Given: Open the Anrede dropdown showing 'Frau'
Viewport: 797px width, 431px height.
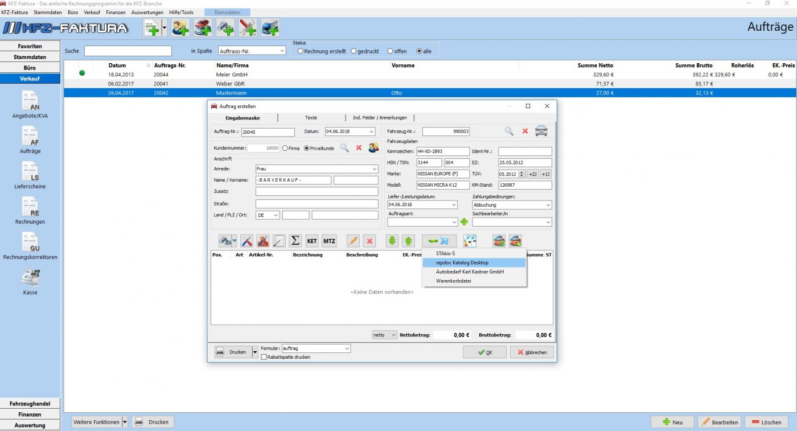Looking at the screenshot, I should 375,169.
